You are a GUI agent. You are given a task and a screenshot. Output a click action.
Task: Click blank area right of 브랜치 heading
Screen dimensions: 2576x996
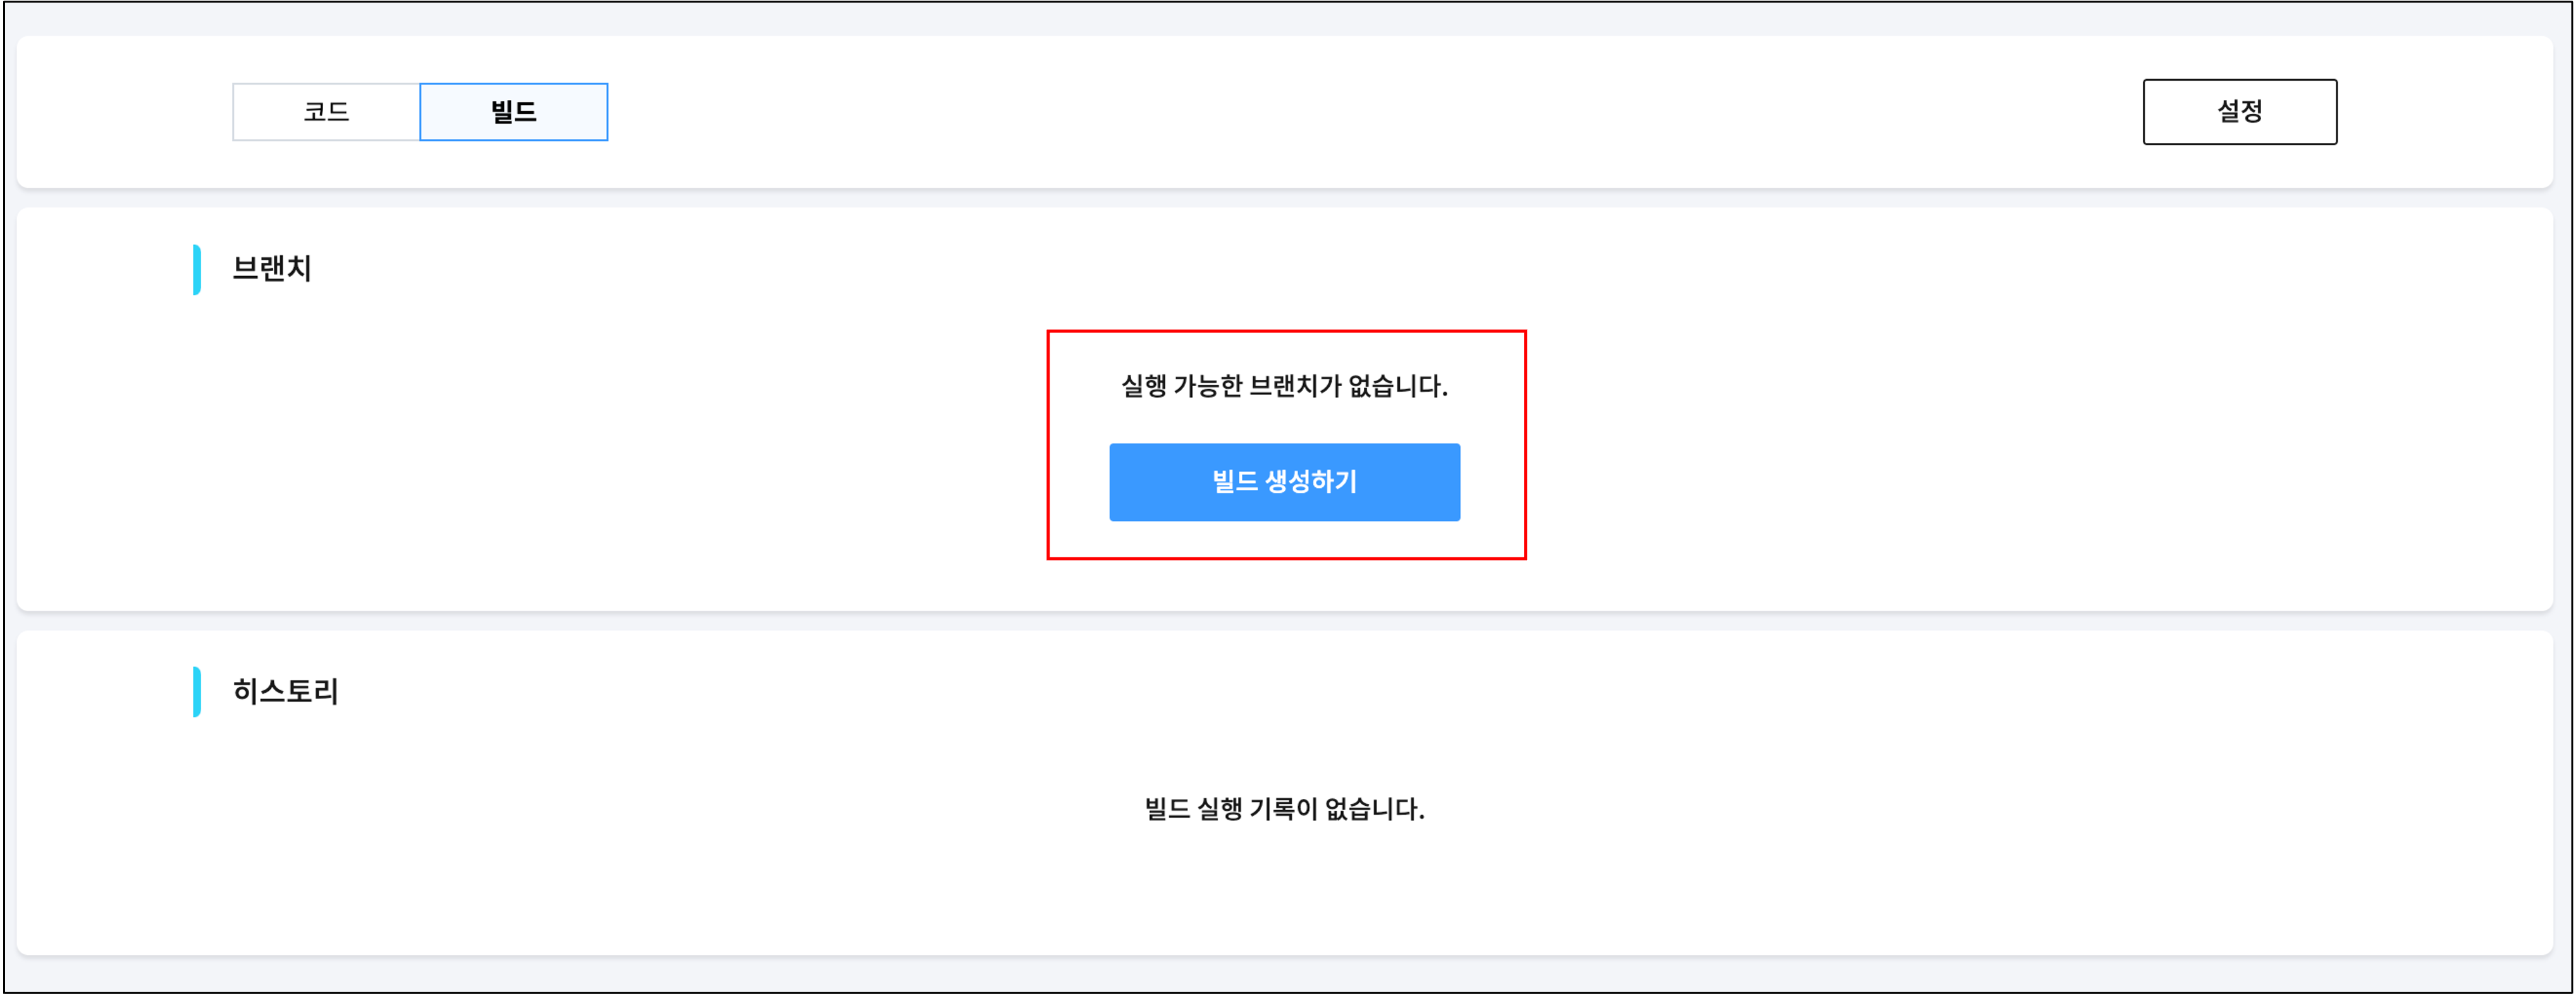[x=1200, y=269]
